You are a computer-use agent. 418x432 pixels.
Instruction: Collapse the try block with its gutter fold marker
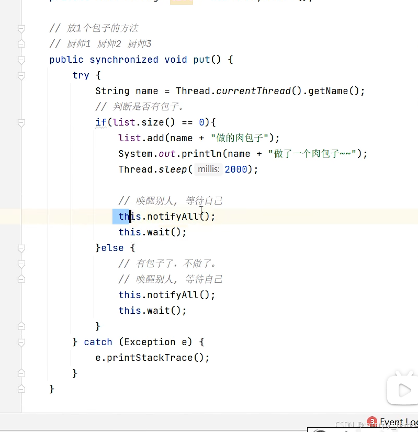click(21, 75)
